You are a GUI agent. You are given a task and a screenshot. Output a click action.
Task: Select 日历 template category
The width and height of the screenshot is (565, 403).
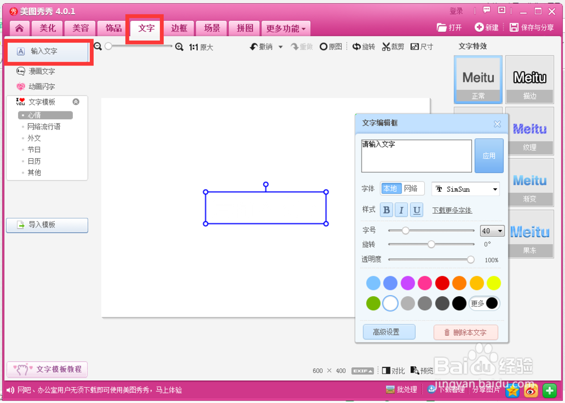34,161
